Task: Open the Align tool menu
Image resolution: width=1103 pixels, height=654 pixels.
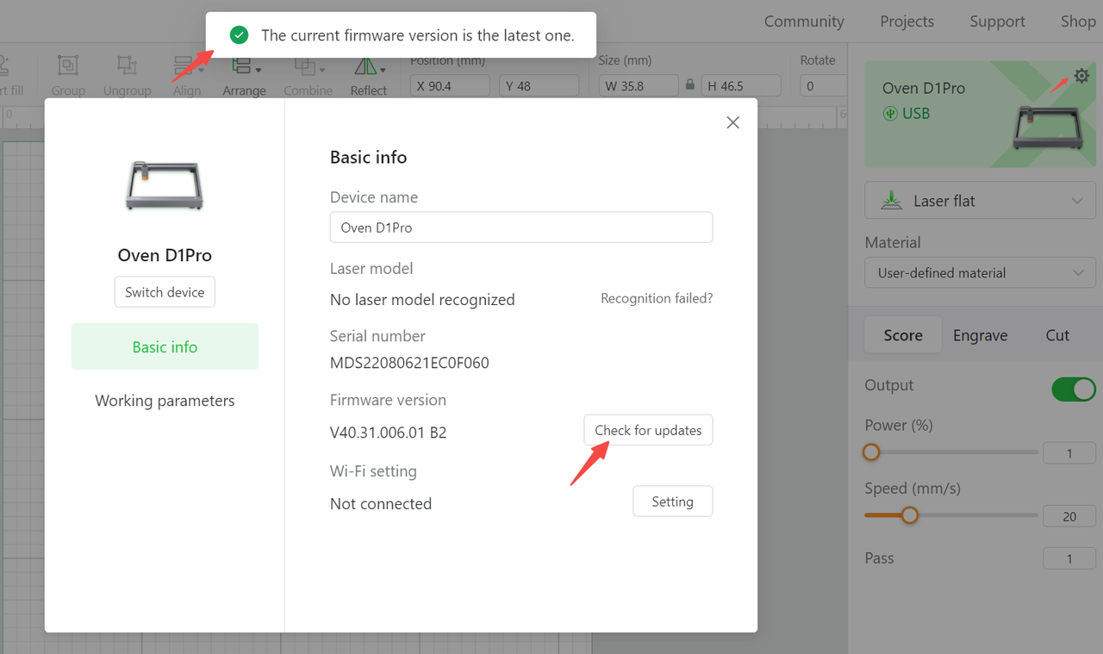Action: click(187, 75)
